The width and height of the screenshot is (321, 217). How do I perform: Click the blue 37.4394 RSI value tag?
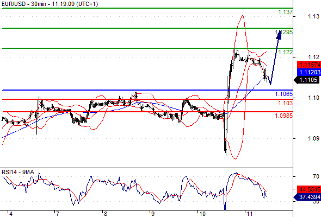pos(308,197)
